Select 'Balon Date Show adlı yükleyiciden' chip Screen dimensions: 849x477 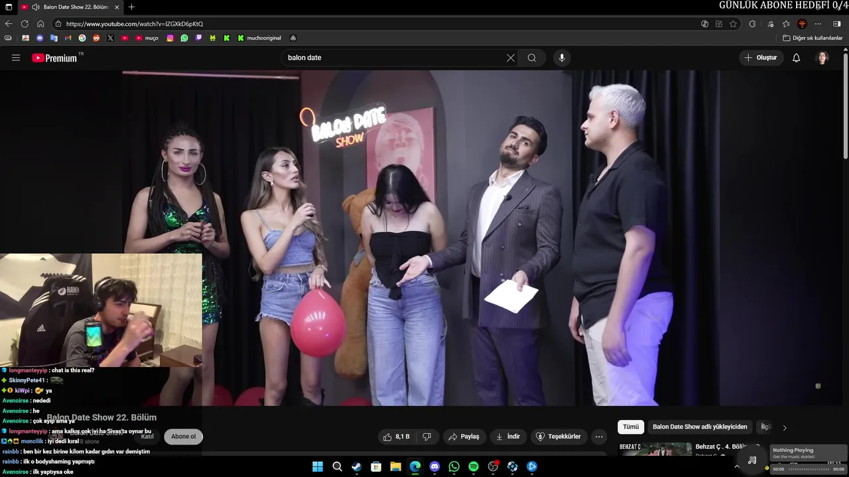(x=700, y=427)
